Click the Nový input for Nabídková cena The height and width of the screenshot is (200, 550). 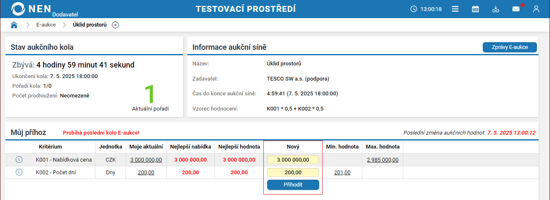[293, 160]
